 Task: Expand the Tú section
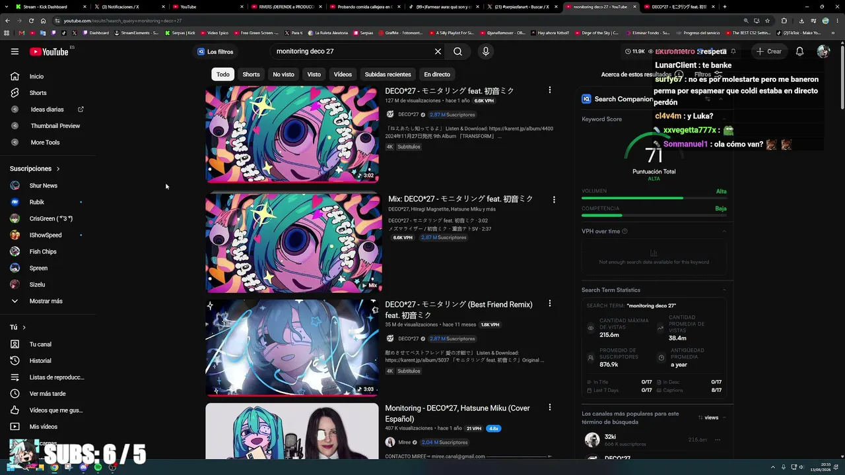tap(18, 327)
